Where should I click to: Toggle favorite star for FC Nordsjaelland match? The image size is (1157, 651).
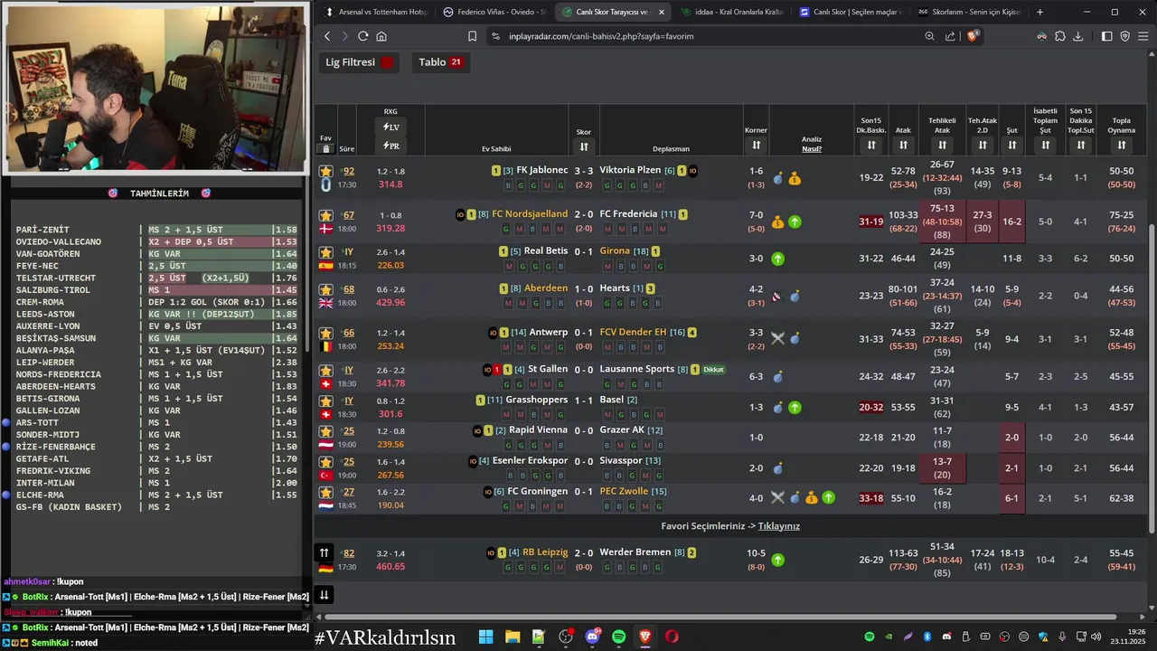(326, 215)
